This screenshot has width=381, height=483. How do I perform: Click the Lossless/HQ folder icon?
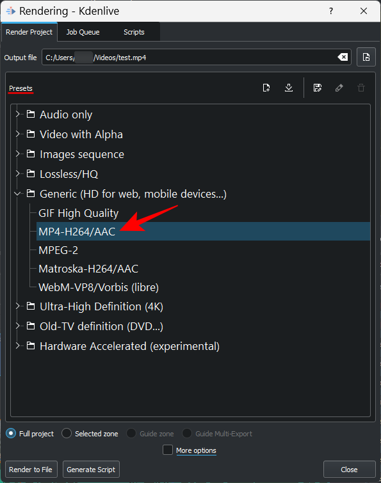(31, 174)
